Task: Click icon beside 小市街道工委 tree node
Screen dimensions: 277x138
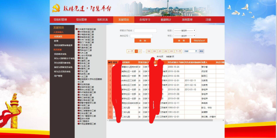Action: coord(79,95)
